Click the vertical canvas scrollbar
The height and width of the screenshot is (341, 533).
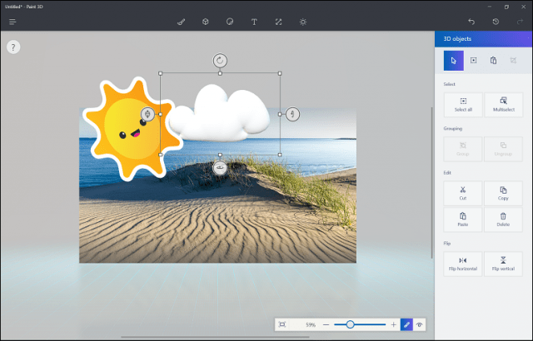(x=432, y=182)
